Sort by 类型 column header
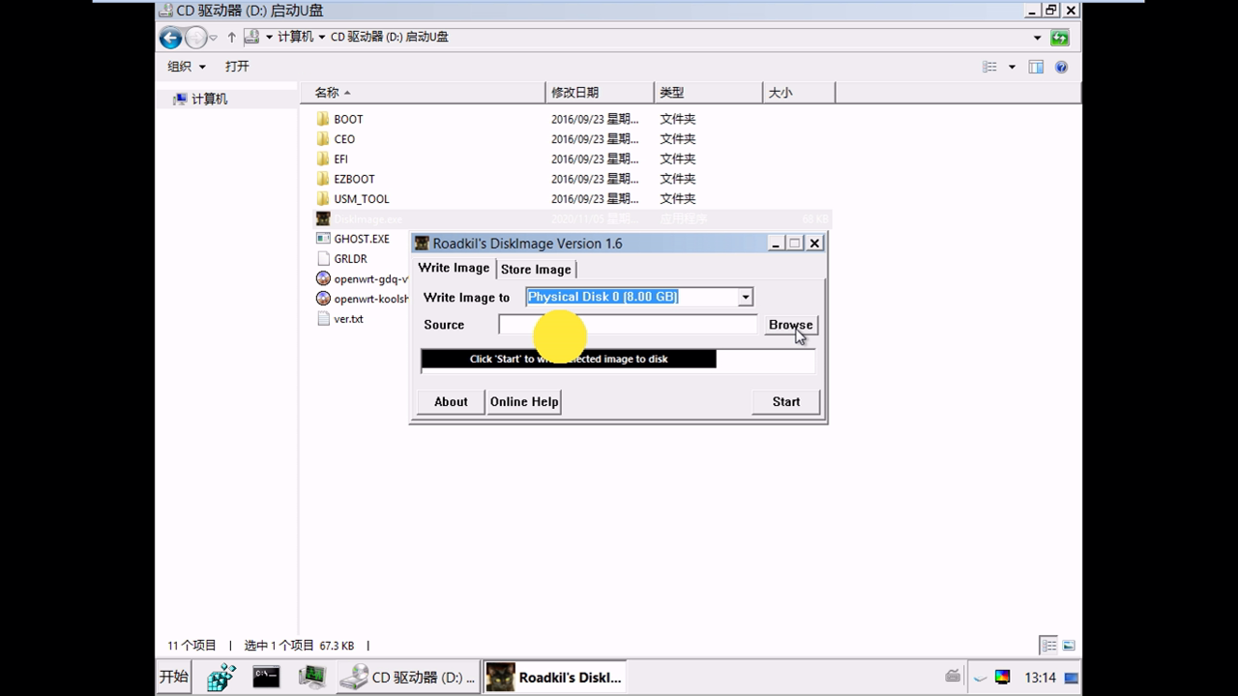1238x696 pixels. [708, 93]
